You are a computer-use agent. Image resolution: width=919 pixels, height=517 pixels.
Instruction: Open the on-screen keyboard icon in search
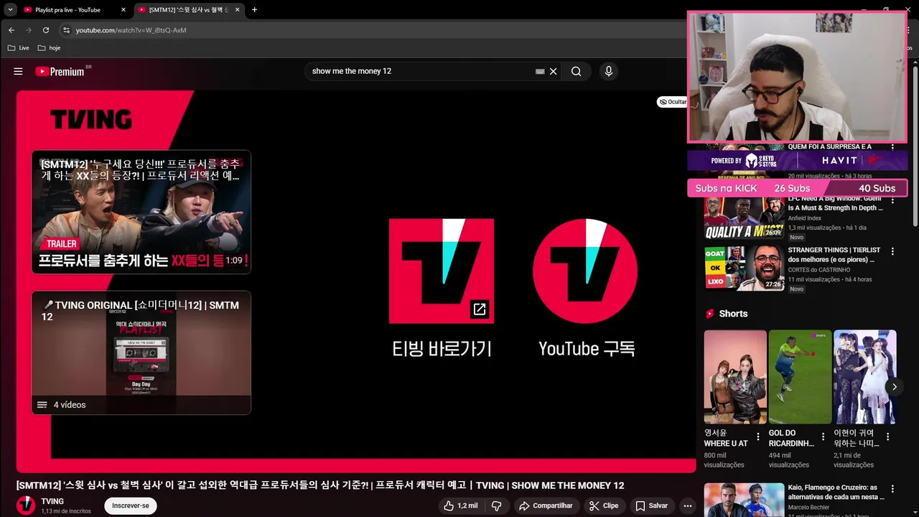click(540, 71)
